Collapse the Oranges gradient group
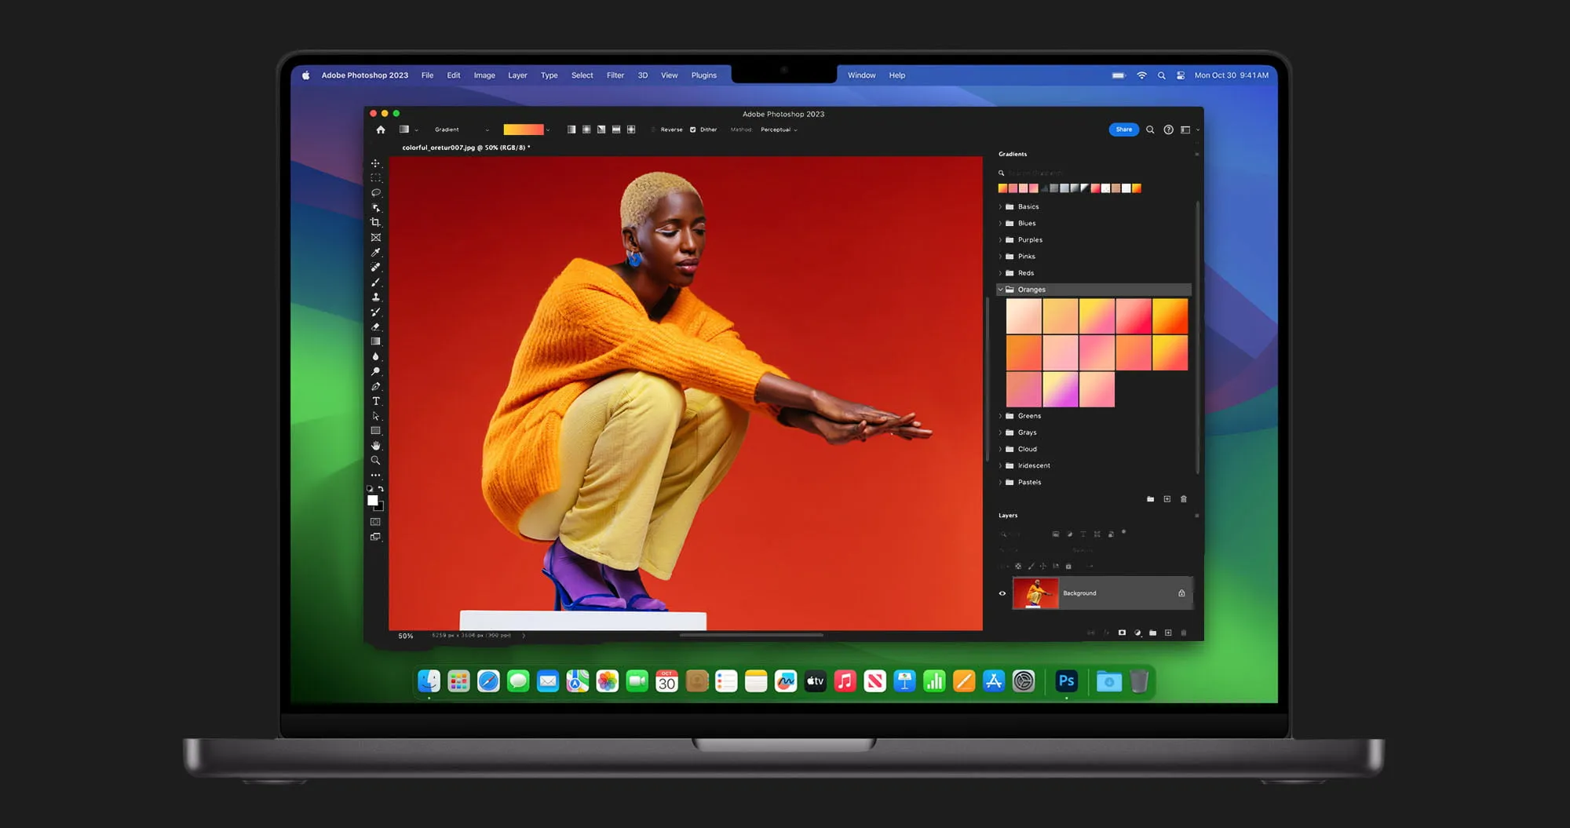The image size is (1570, 828). coord(1000,289)
